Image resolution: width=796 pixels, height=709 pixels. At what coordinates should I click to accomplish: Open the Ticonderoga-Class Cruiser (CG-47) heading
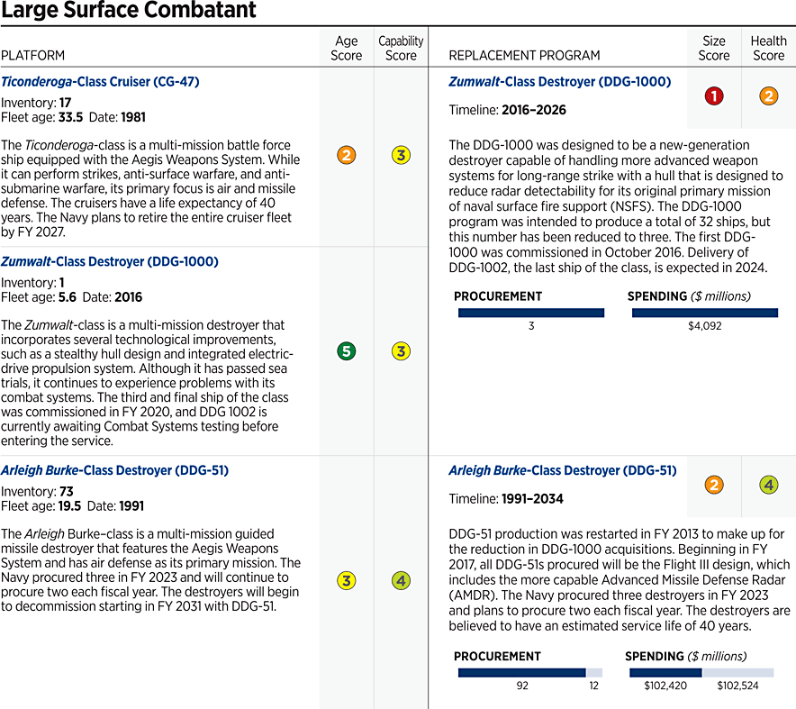pos(100,81)
